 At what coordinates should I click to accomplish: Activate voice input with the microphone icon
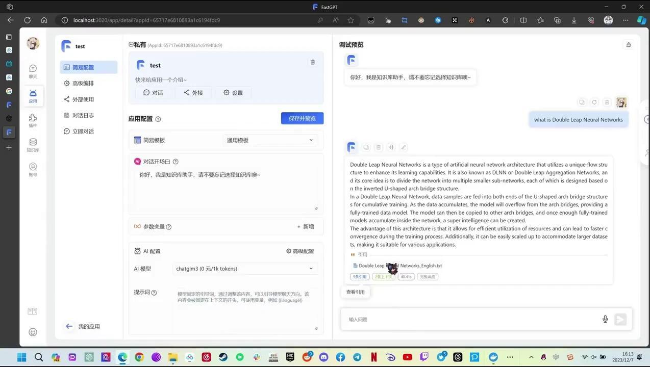(605, 319)
